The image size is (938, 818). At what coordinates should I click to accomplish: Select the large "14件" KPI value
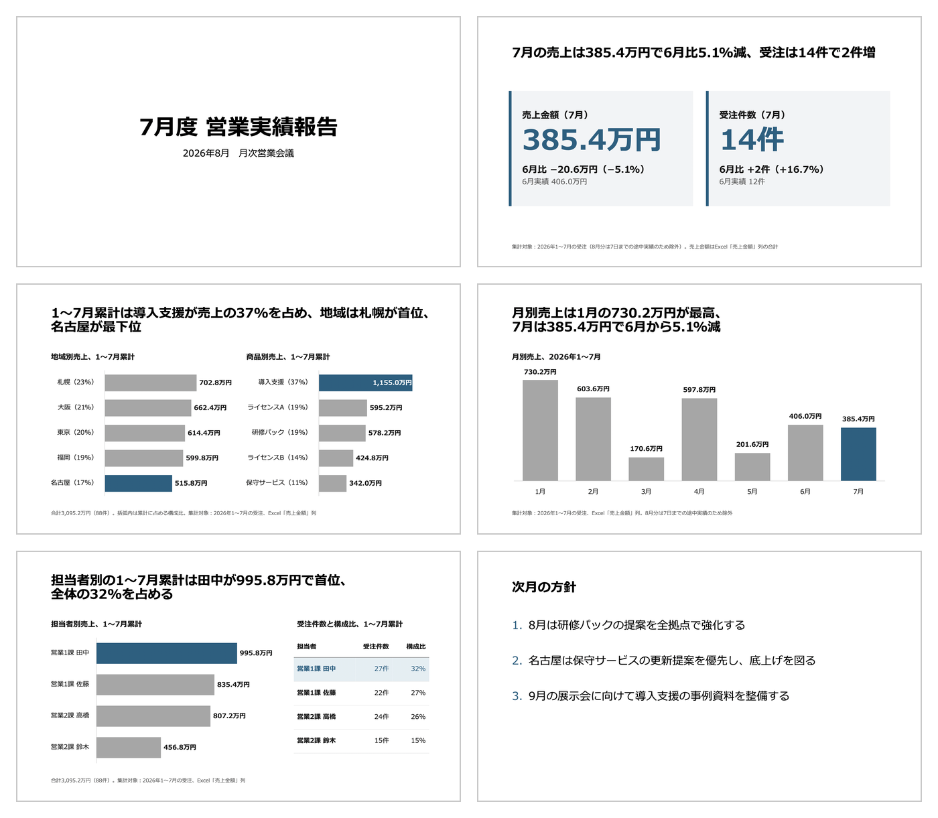click(752, 140)
